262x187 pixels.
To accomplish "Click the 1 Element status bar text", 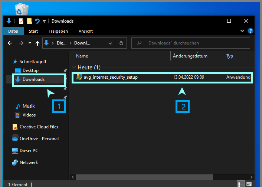I will click(x=18, y=184).
